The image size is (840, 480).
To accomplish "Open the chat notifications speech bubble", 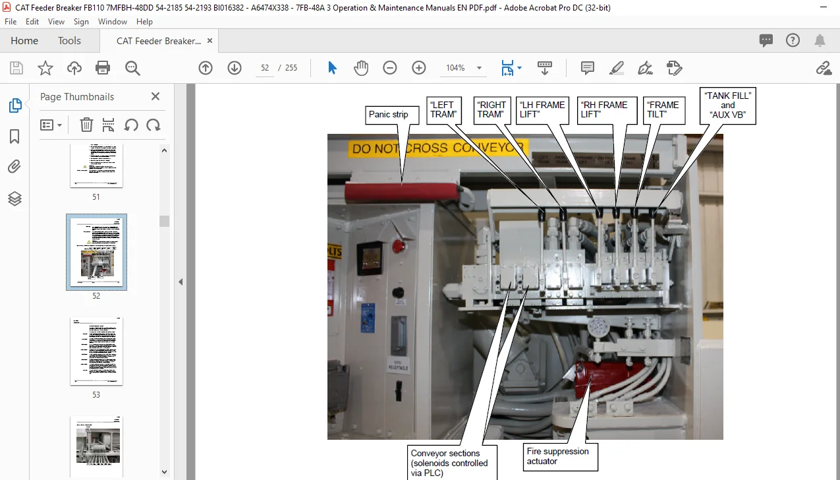I will tap(766, 40).
